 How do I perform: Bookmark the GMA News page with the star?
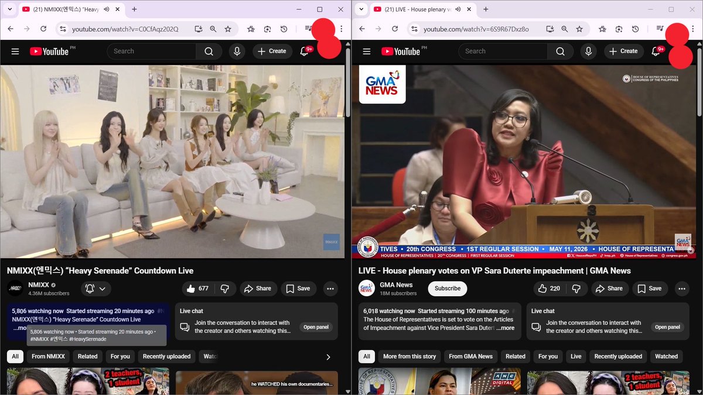point(579,29)
